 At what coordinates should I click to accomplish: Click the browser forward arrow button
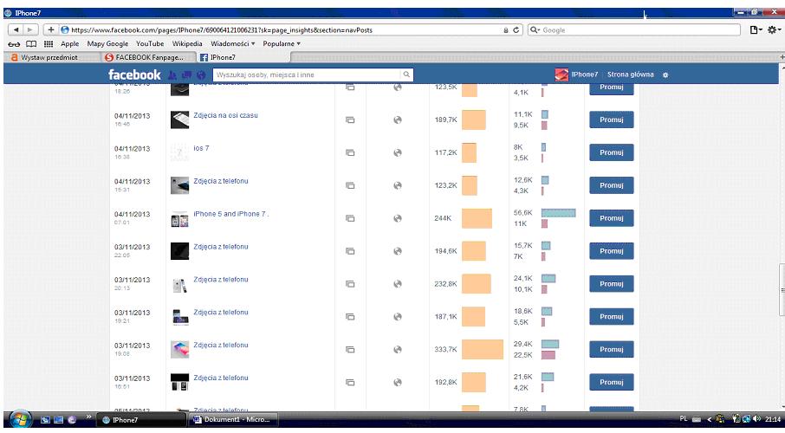(x=30, y=30)
